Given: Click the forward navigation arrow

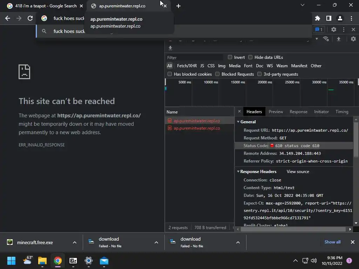Looking at the screenshot, I should click(19, 18).
